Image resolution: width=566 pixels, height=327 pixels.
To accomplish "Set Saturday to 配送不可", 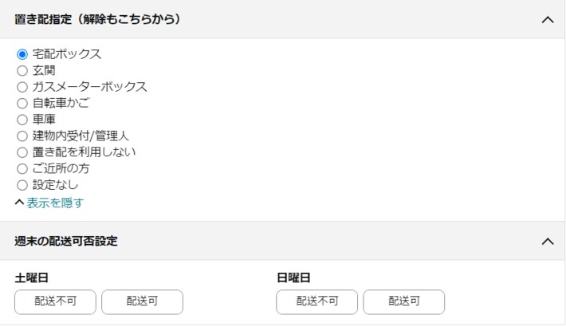I will pos(55,301).
